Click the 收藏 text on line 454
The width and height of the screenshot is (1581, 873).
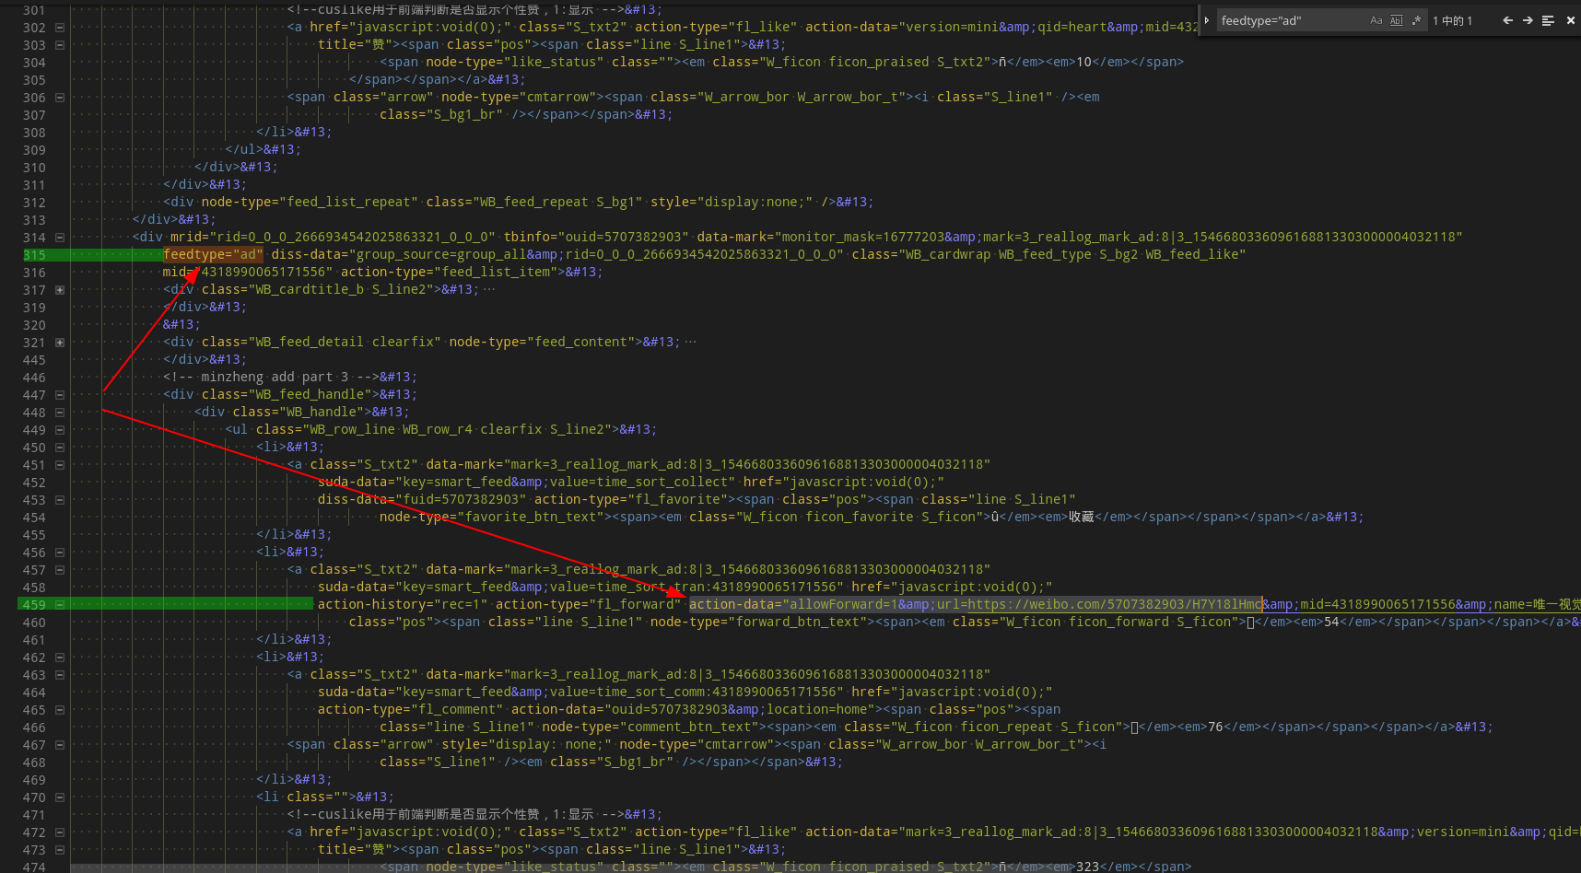[x=1081, y=517]
